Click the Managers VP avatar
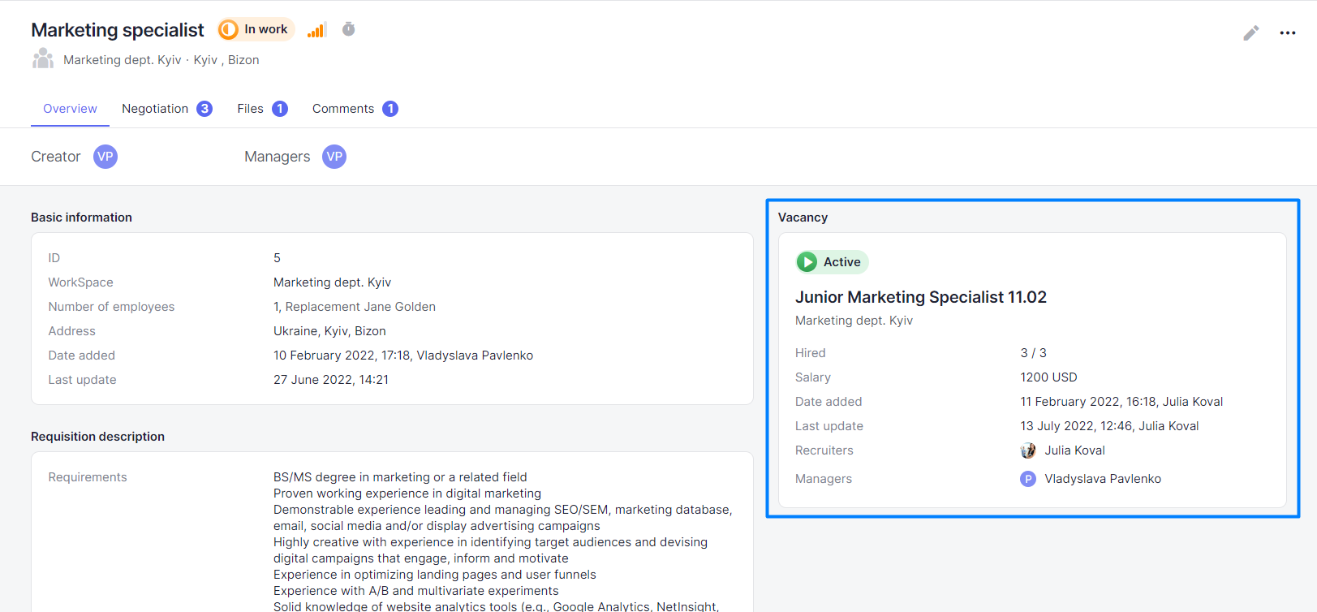 tap(334, 157)
